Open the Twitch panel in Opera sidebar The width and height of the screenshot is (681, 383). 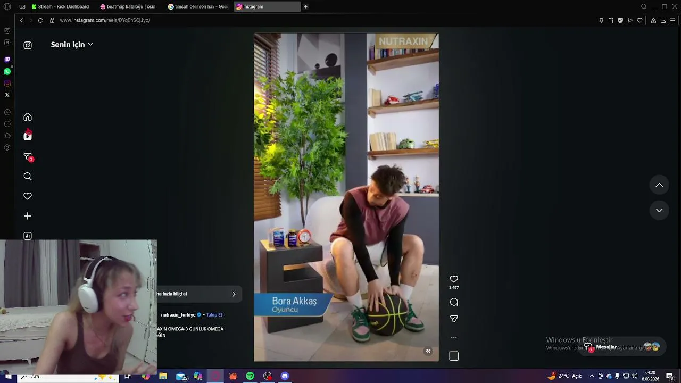click(7, 60)
